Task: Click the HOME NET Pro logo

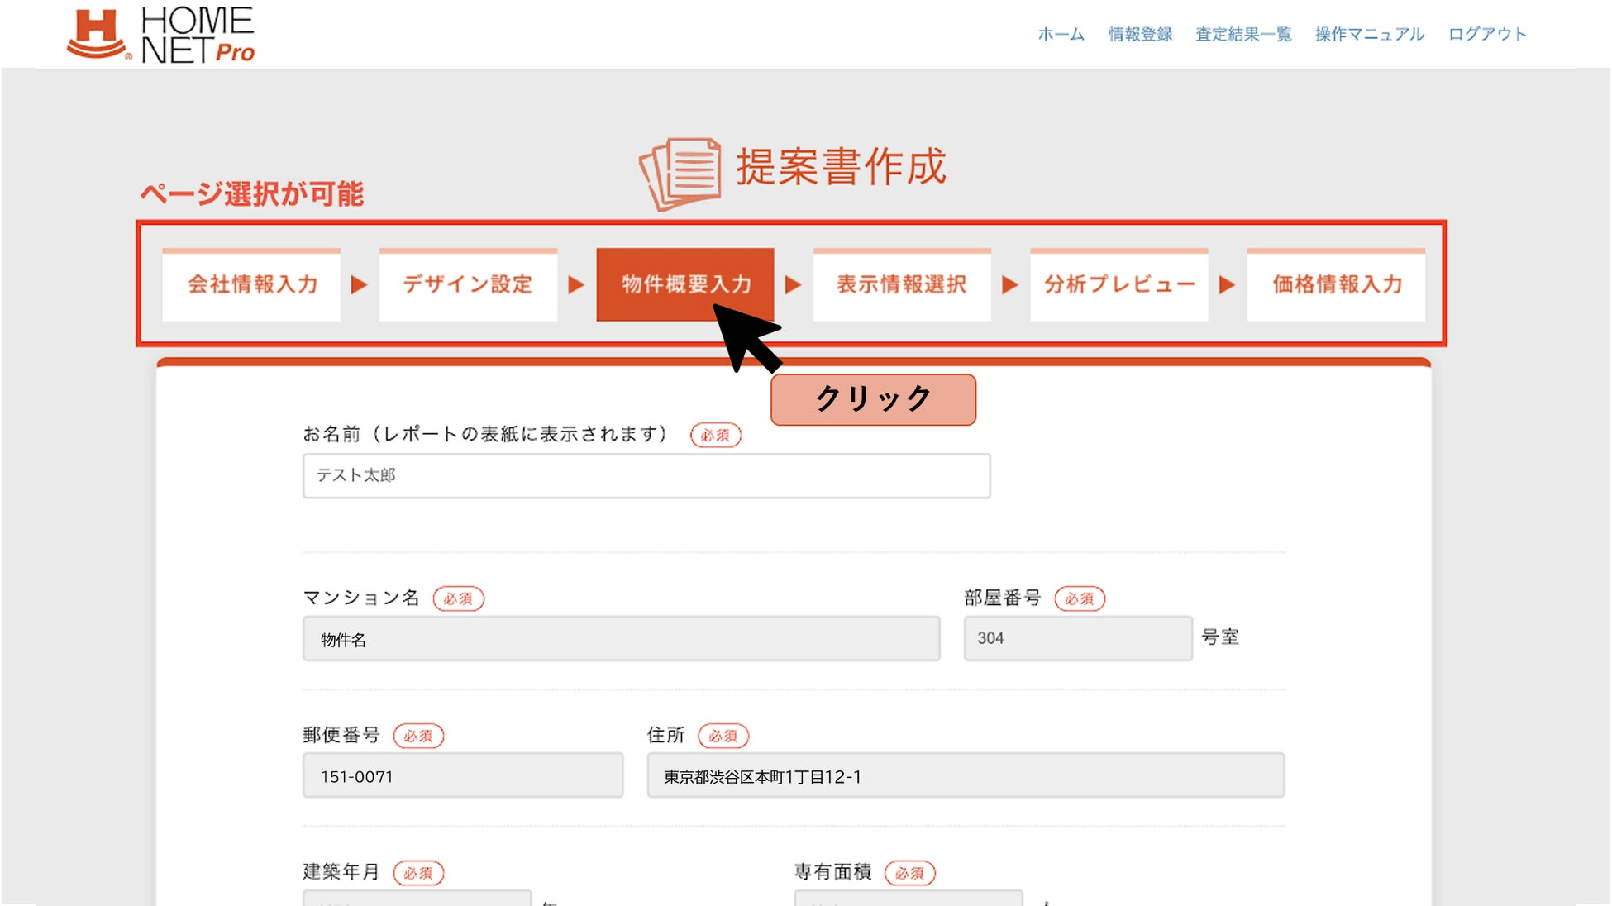Action: click(x=161, y=35)
